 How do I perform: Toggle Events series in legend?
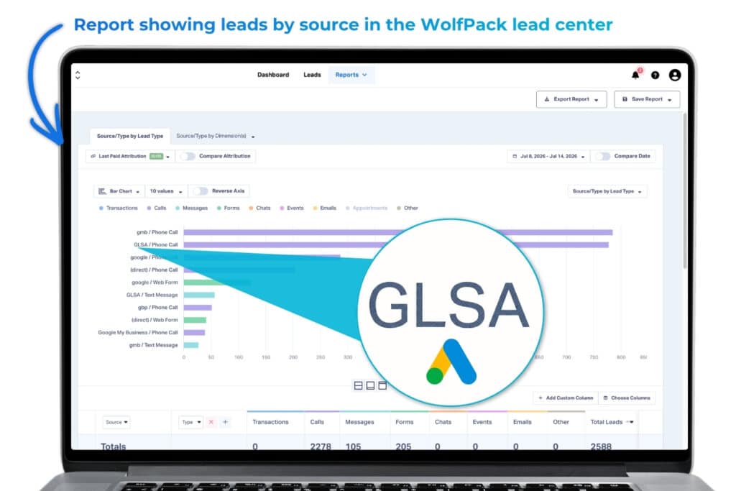[292, 208]
